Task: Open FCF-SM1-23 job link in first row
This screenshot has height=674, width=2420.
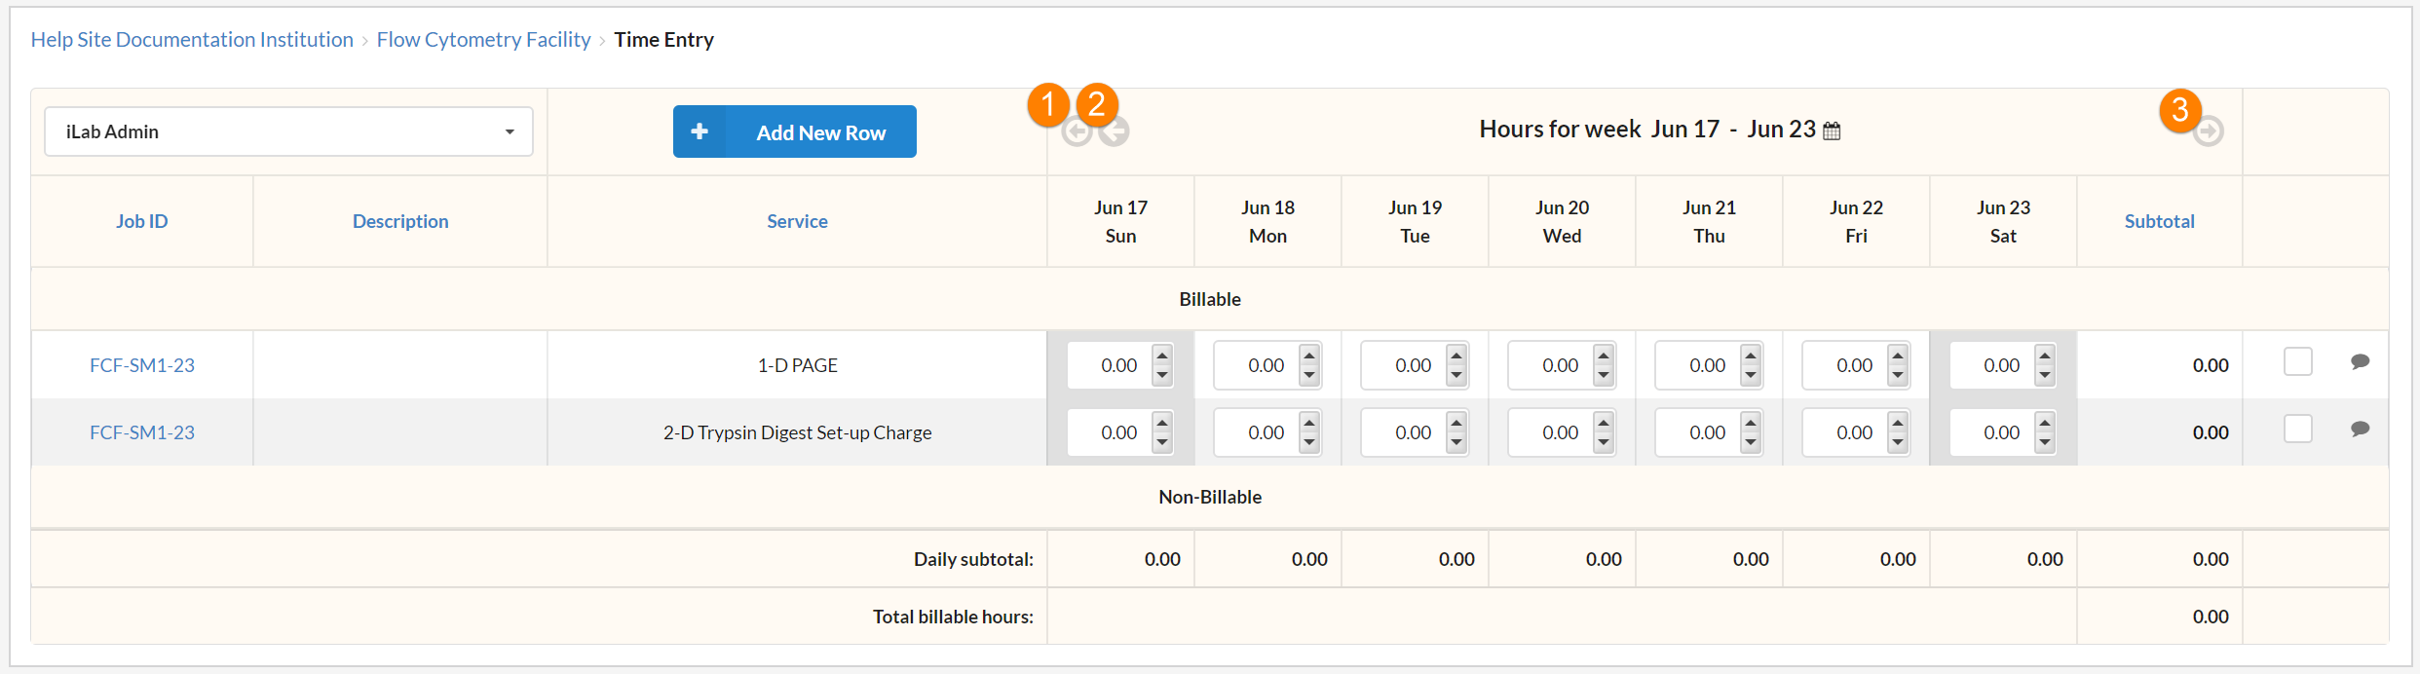Action: [142, 365]
